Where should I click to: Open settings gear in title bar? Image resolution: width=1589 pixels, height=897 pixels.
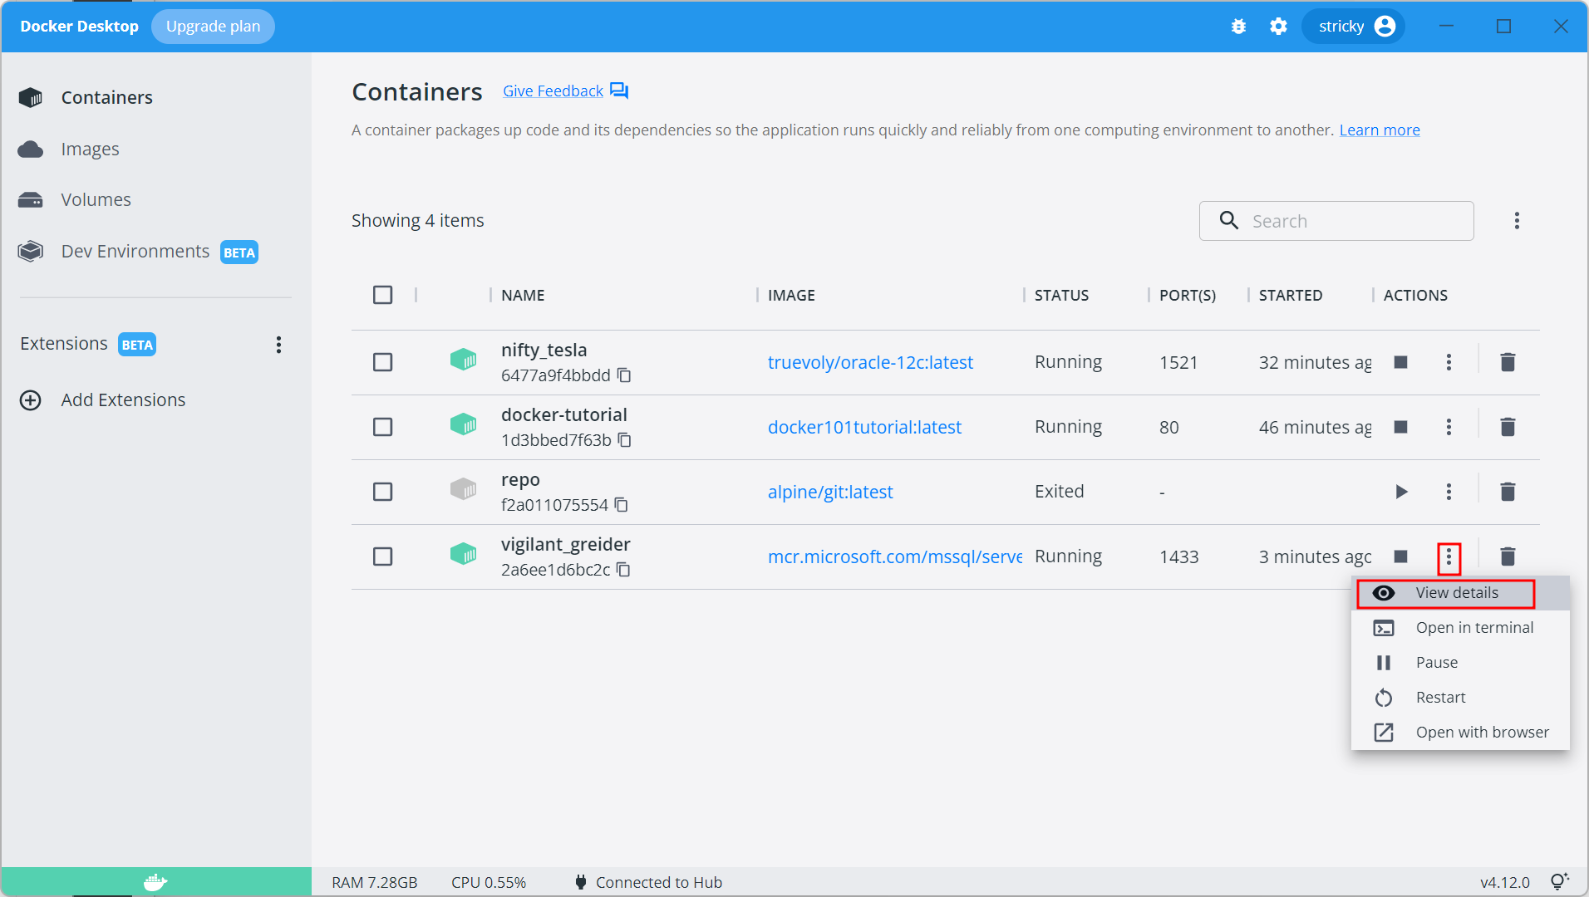click(1278, 27)
